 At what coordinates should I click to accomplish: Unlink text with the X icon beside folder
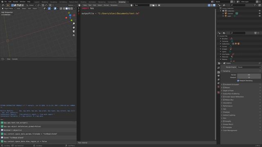(x=156, y=5)
